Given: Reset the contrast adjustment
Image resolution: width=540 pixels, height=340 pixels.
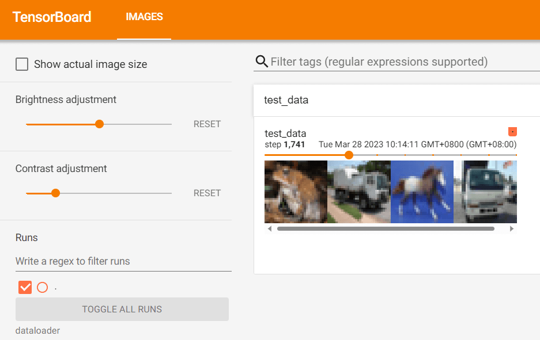Looking at the screenshot, I should (x=207, y=193).
